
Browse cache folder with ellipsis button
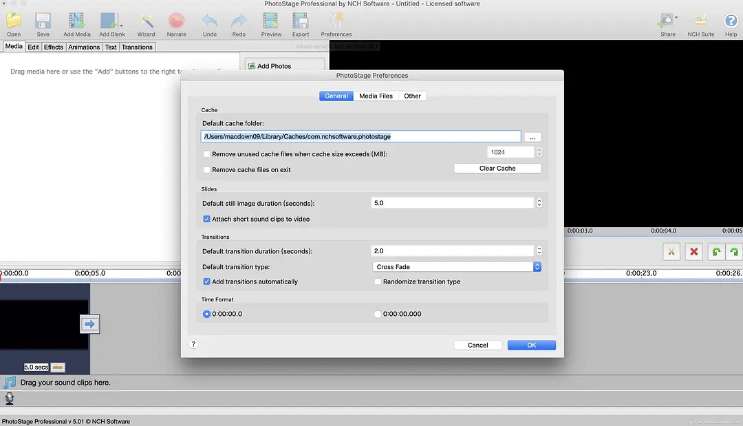(532, 138)
